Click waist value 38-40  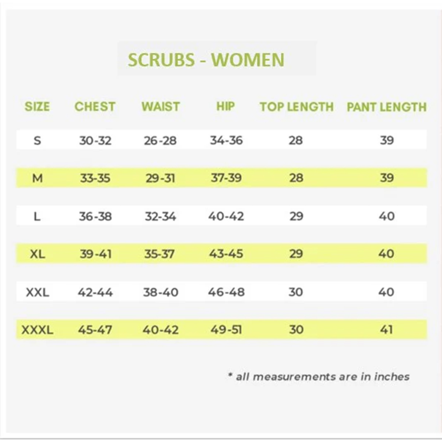pos(161,292)
